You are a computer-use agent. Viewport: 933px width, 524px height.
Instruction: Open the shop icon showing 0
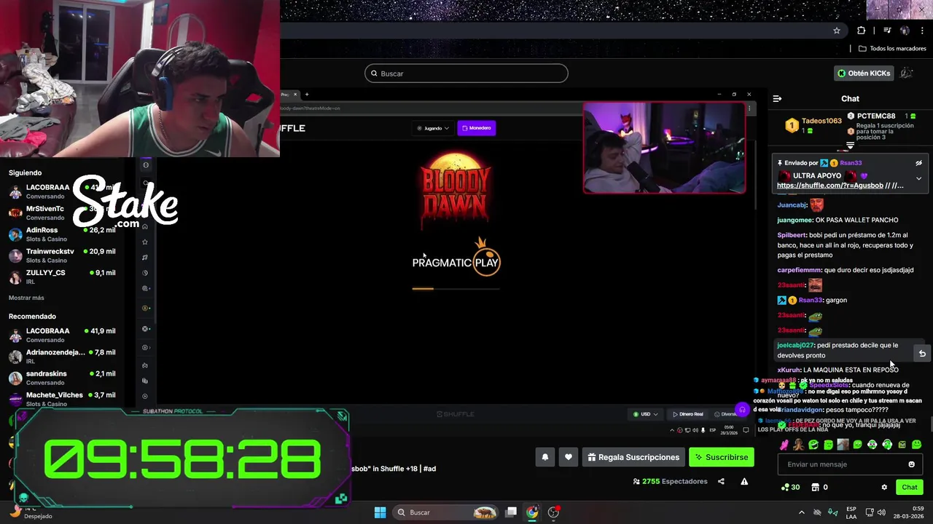click(819, 488)
